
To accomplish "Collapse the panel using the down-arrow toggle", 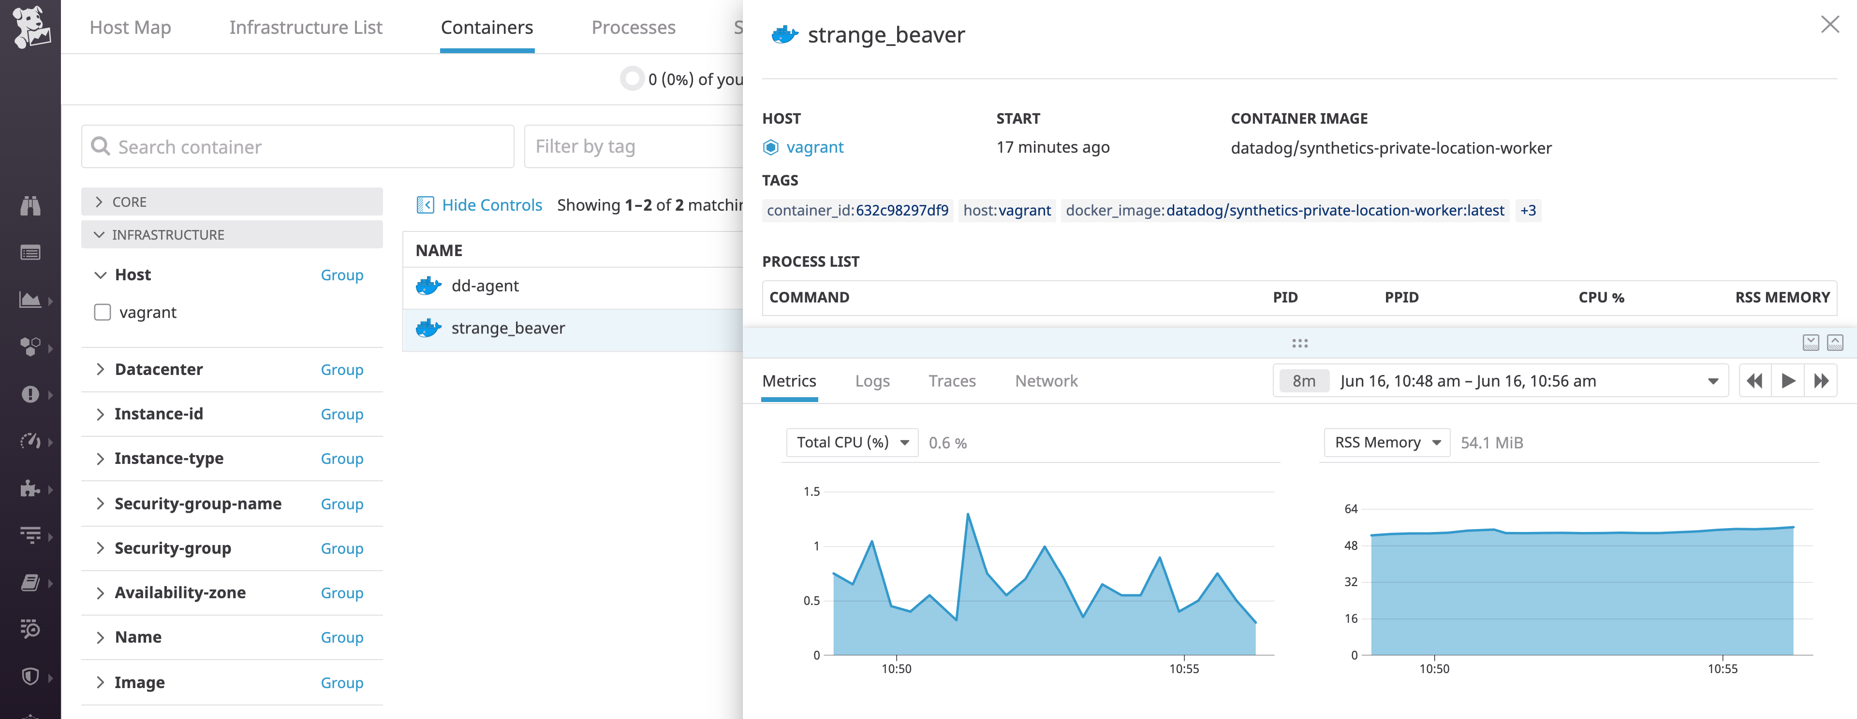I will [x=1812, y=343].
